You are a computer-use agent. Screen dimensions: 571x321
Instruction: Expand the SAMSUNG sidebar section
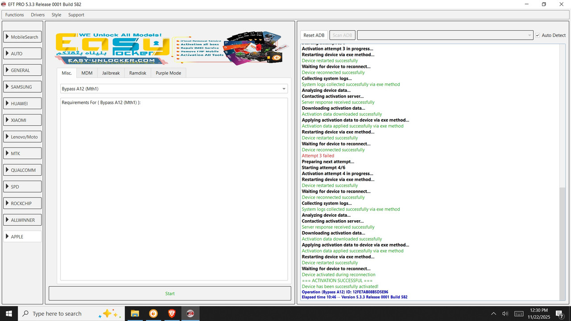coord(23,87)
